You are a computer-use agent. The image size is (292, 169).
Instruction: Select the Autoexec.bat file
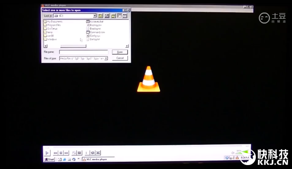click(95, 22)
